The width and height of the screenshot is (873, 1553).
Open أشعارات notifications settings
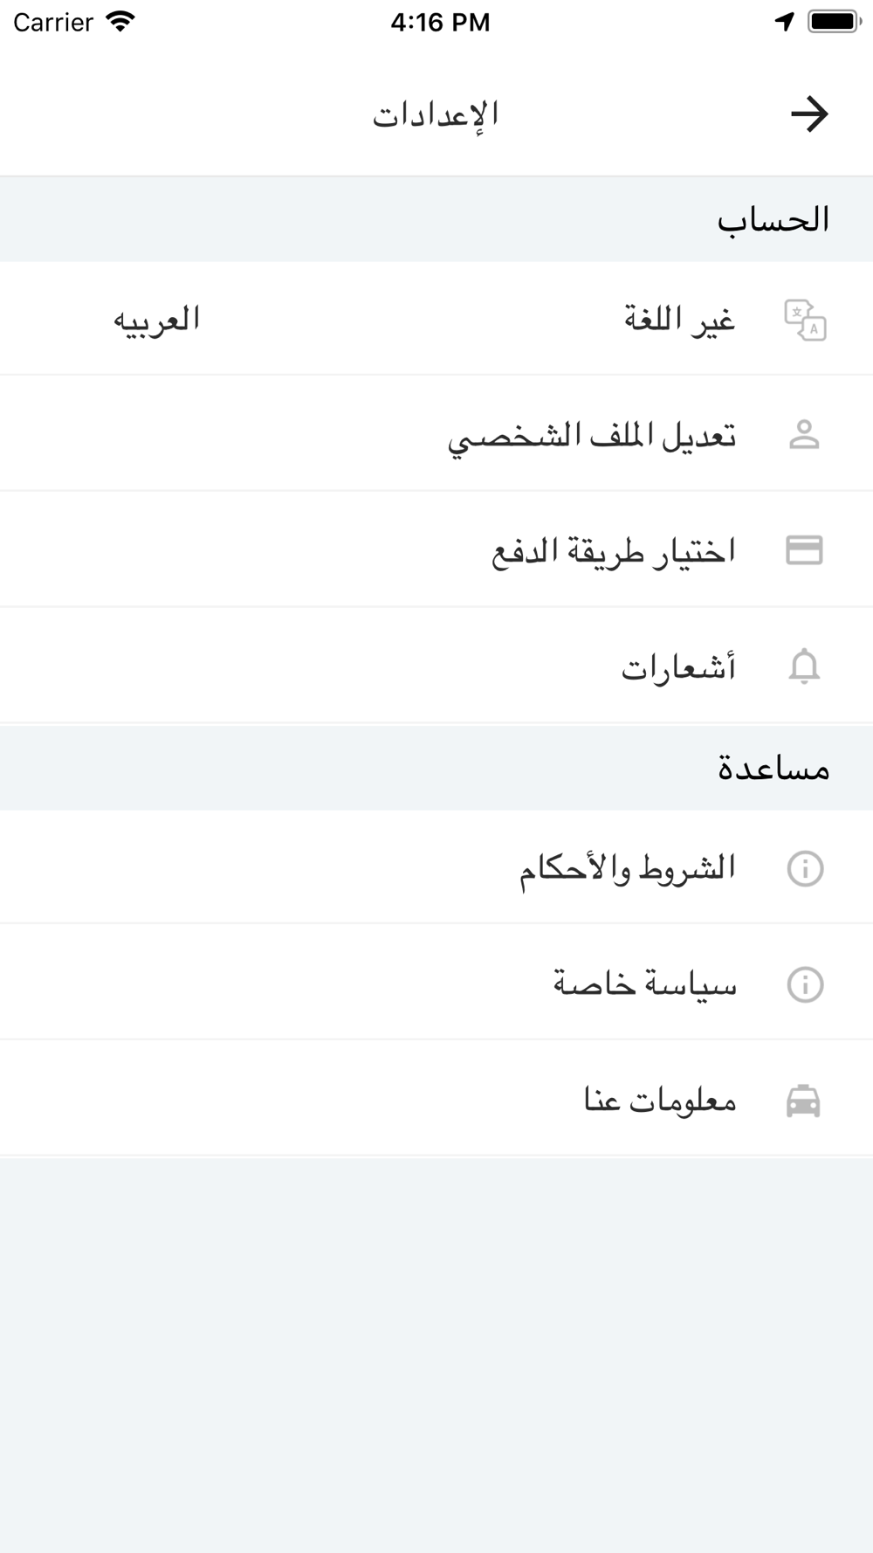(436, 666)
